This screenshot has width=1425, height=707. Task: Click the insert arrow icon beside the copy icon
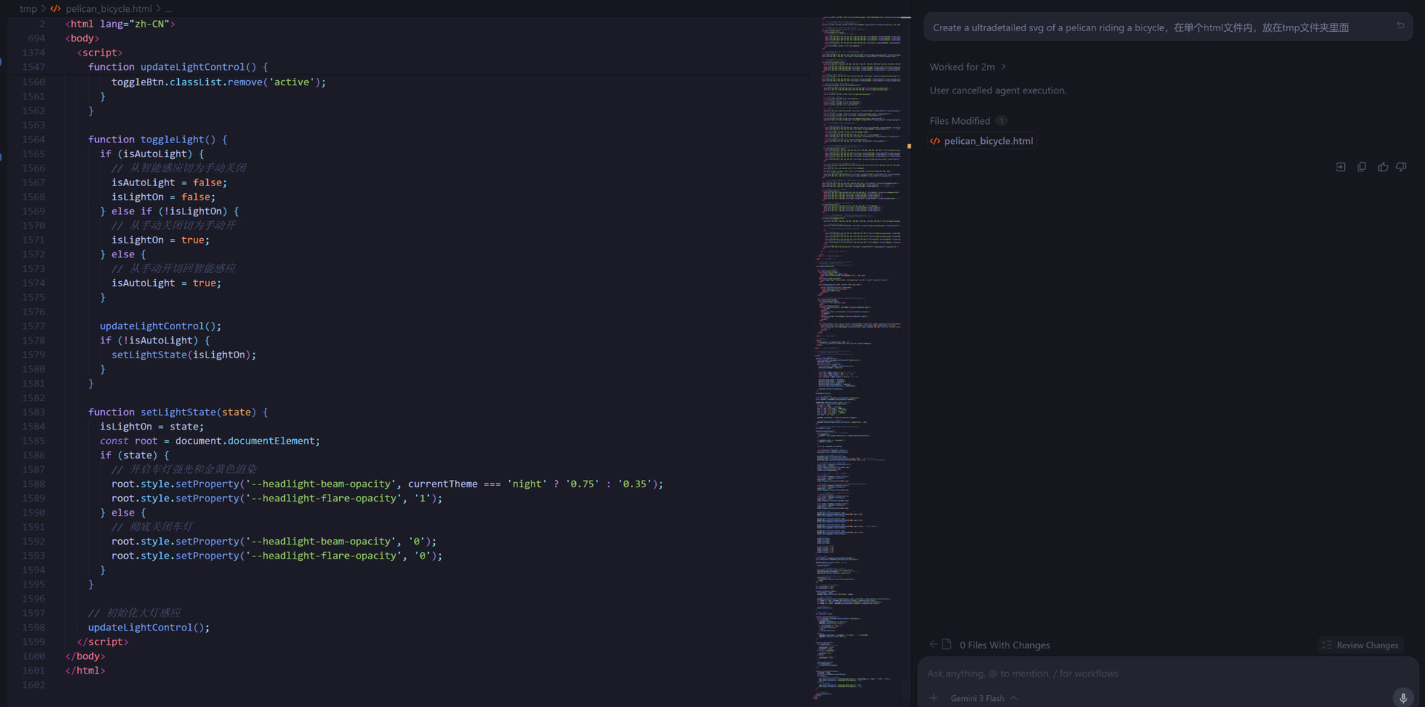(1340, 167)
